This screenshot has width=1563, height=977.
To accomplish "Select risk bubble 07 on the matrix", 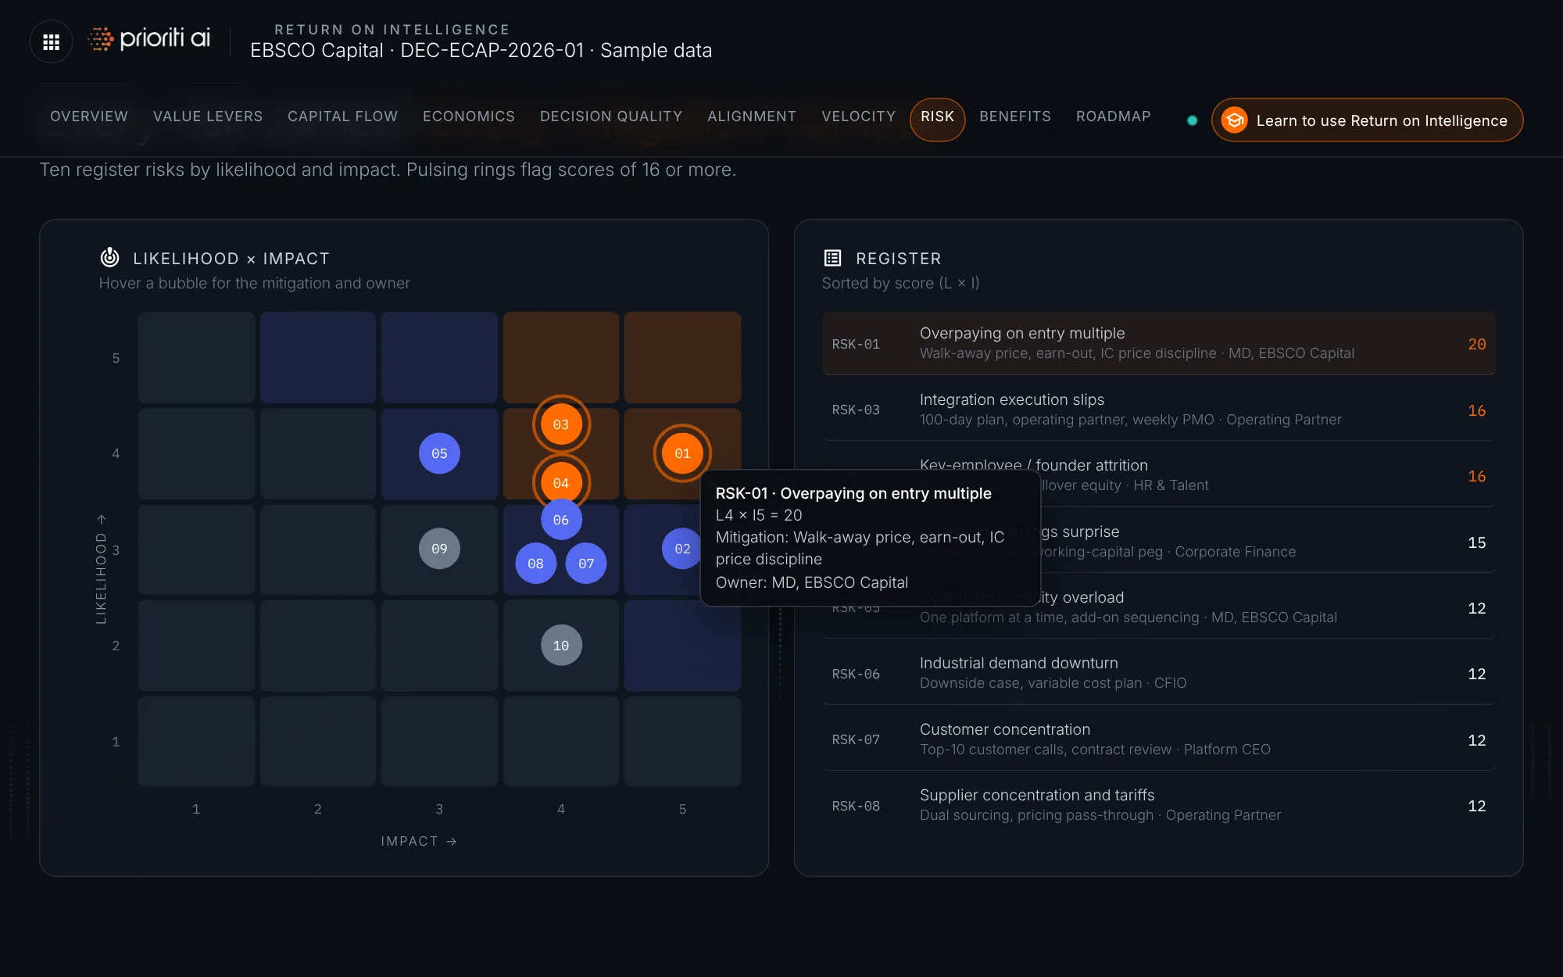I will pos(586,564).
